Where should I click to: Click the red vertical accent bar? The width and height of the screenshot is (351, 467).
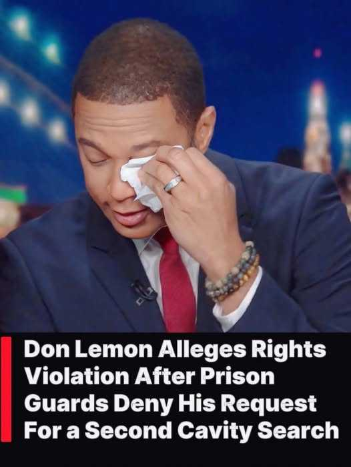click(x=6, y=389)
